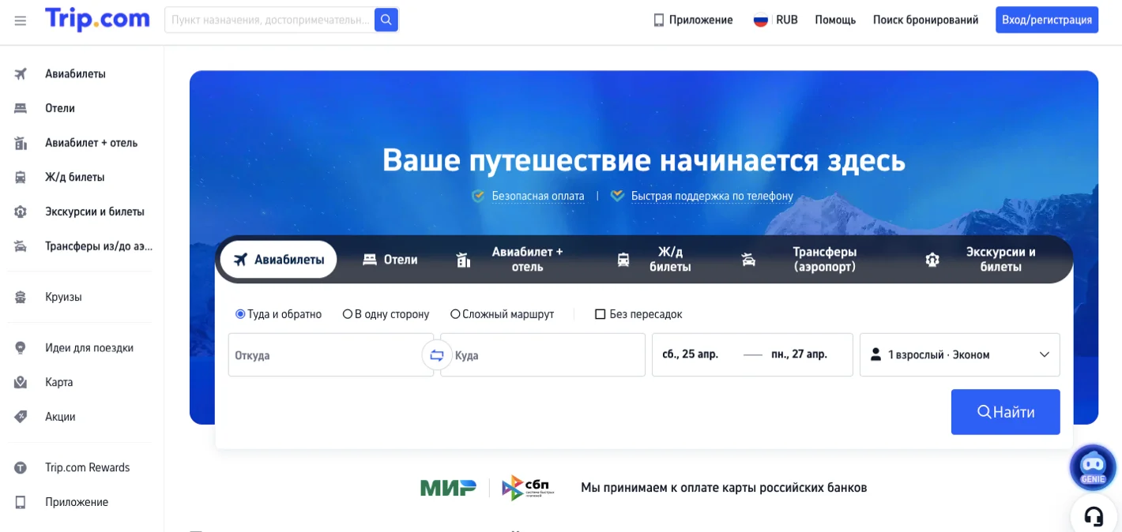Click the Ж/д билеты train icon
1122x532 pixels.
pyautogui.click(x=21, y=177)
